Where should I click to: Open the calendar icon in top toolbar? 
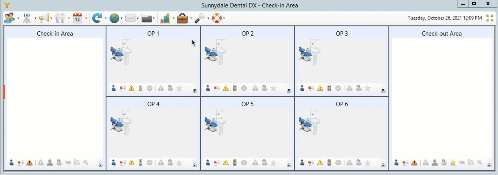pos(77,18)
